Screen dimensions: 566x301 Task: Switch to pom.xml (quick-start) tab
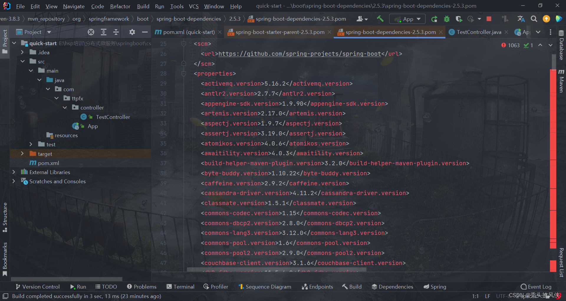click(188, 32)
